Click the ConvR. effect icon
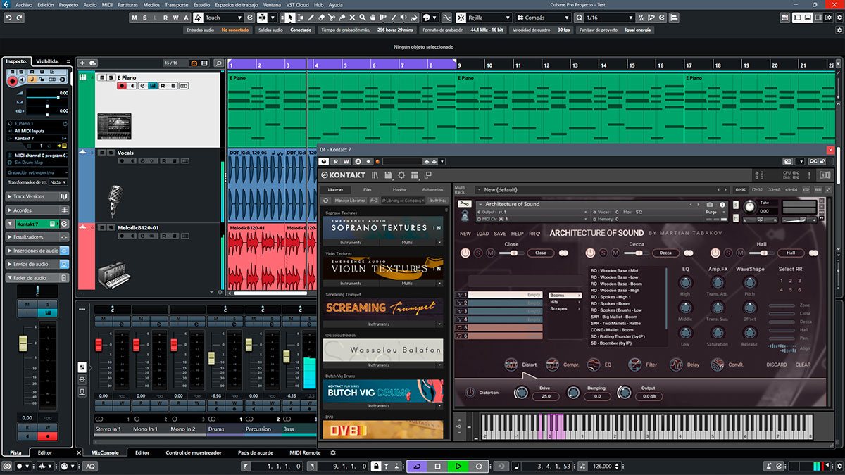Viewport: 845px width, 475px height. click(718, 364)
